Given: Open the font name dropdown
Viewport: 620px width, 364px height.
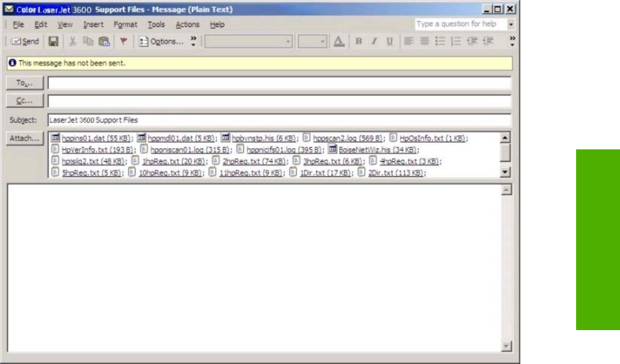Looking at the screenshot, I should click(x=288, y=41).
